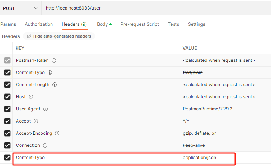Click the info icon next to Content-Length
The image size is (271, 166).
pos(55,85)
